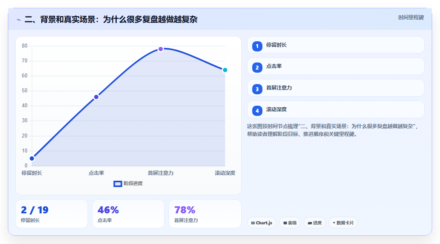This screenshot has height=244, width=440.
Task: Select the Chart.js tag chip
Action: [x=262, y=223]
